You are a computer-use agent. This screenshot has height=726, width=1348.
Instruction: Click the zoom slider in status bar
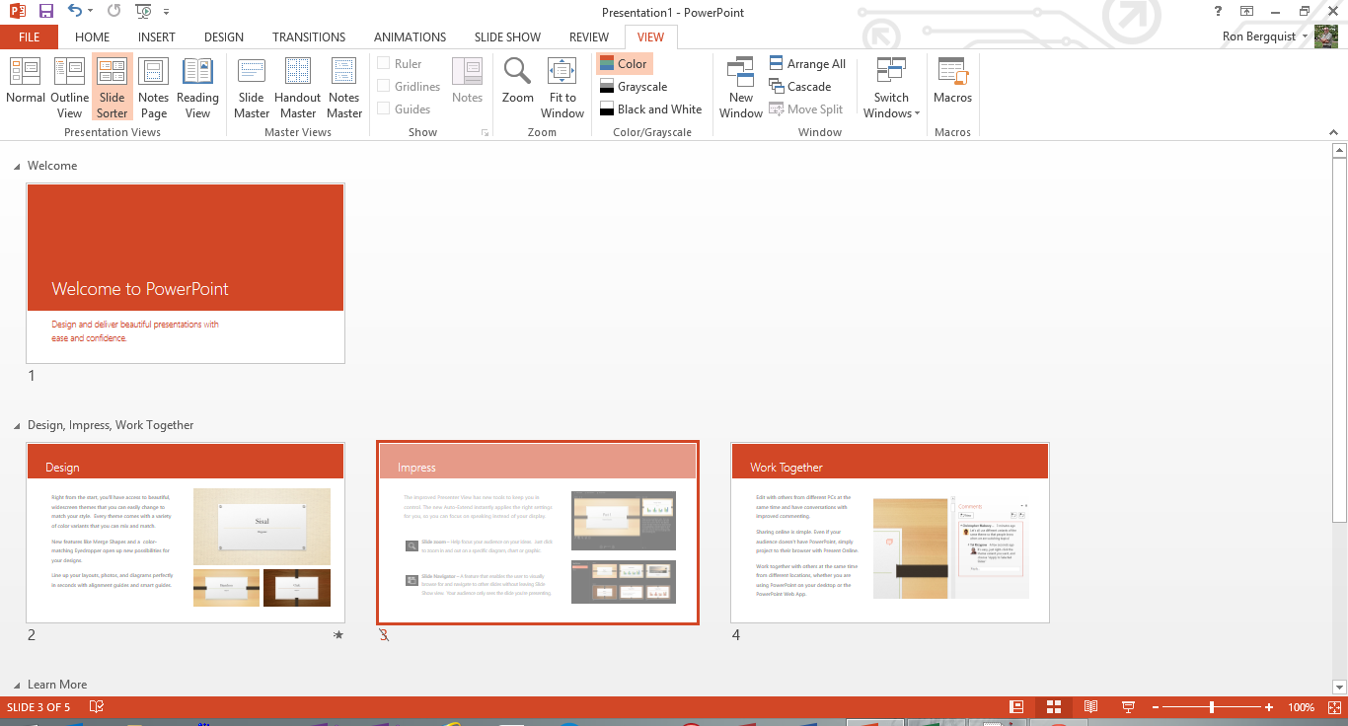tap(1211, 707)
